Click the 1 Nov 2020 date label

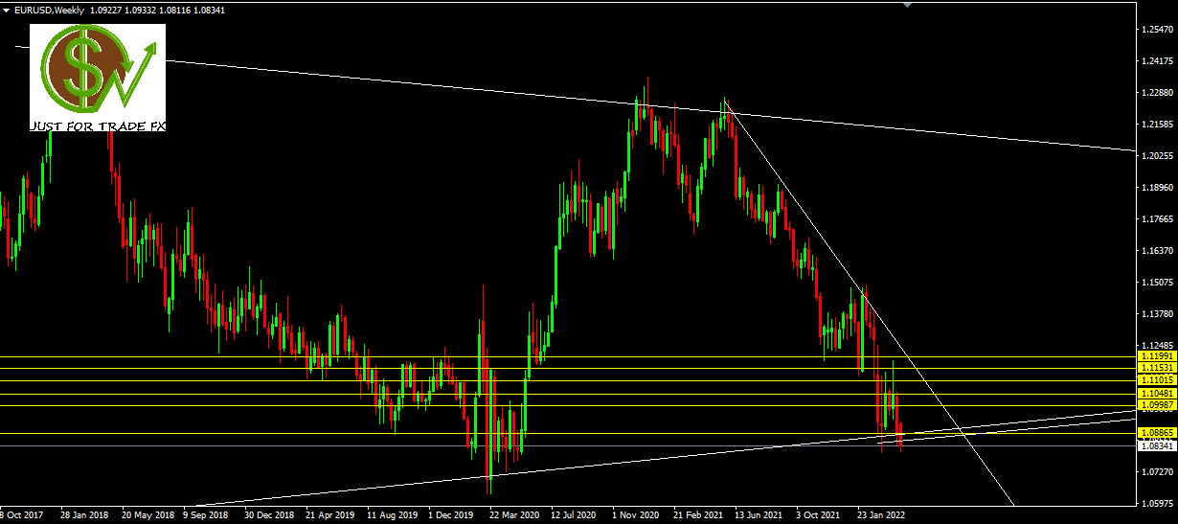[635, 514]
